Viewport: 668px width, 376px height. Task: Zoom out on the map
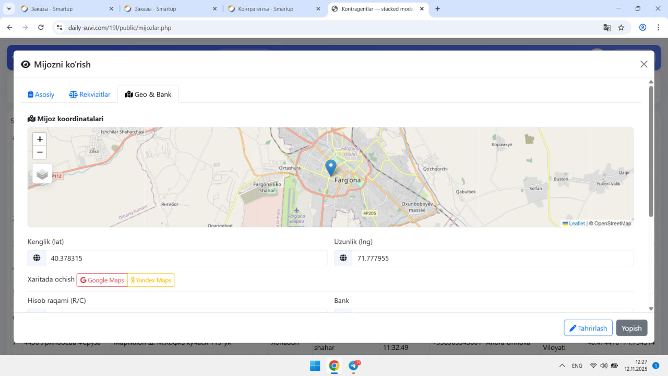40,152
